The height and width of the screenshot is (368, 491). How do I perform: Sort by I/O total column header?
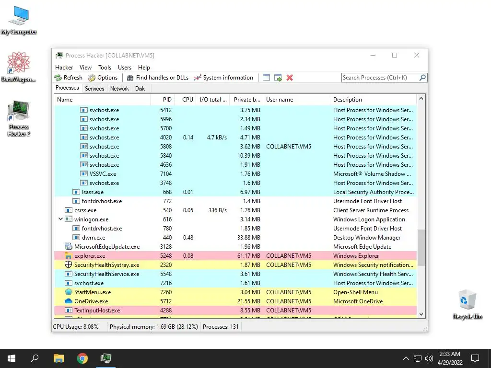tap(213, 100)
